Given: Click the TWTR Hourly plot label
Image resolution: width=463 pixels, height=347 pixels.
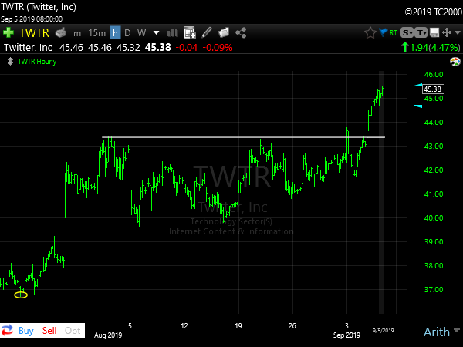Looking at the screenshot, I should pyautogui.click(x=37, y=62).
